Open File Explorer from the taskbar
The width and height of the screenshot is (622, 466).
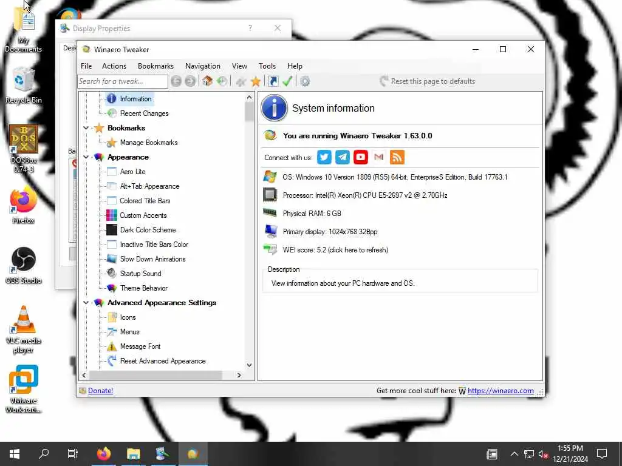133,454
